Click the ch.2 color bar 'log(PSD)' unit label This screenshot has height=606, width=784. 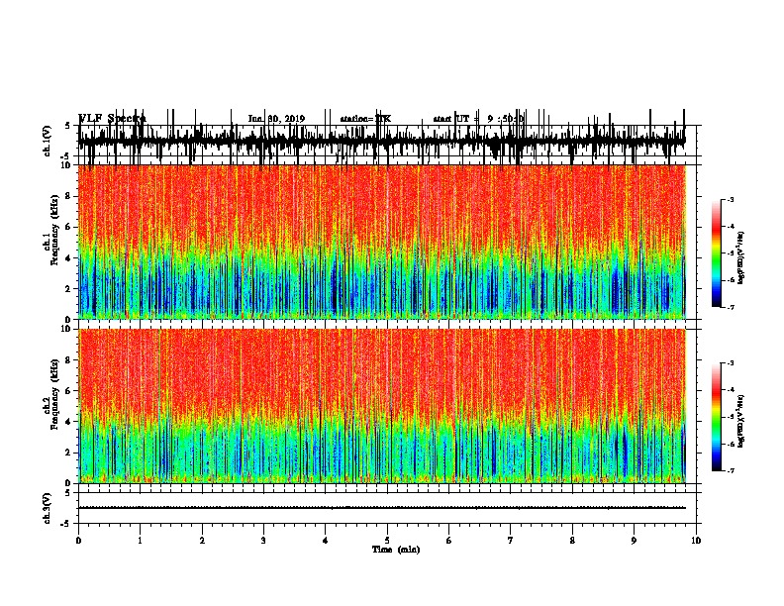pyautogui.click(x=741, y=421)
